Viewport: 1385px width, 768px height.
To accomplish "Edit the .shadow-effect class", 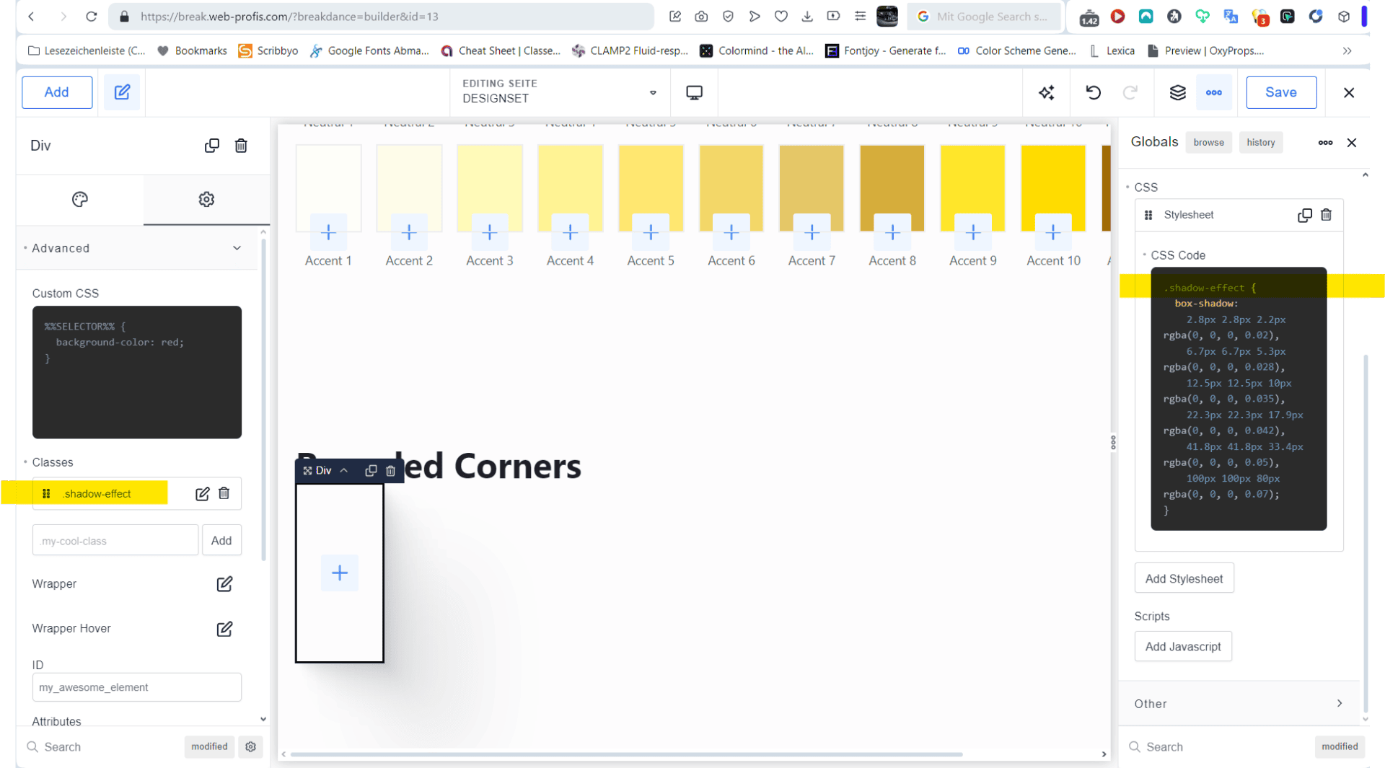I will tap(202, 494).
